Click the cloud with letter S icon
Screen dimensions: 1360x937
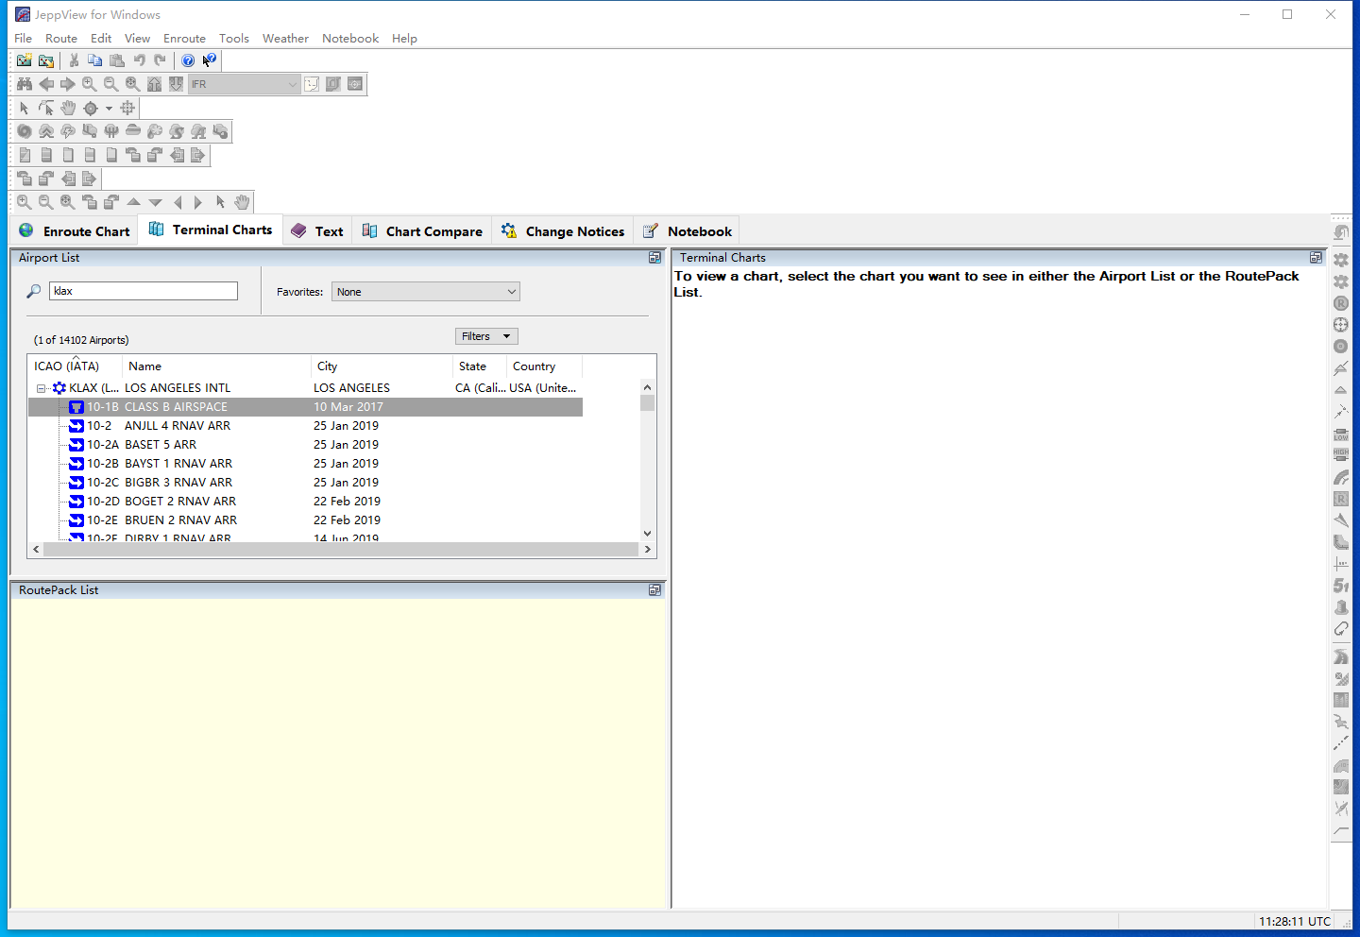[x=177, y=131]
